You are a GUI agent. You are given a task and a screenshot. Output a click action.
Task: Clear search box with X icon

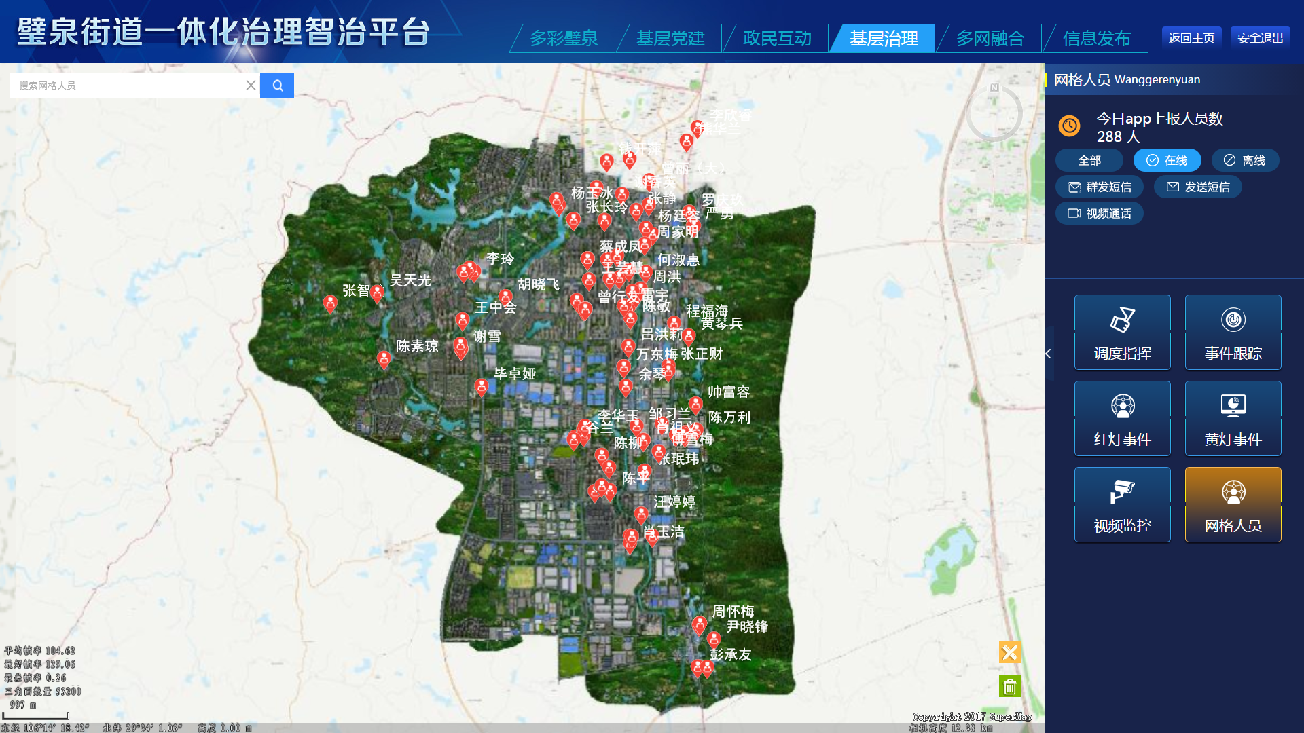251,86
